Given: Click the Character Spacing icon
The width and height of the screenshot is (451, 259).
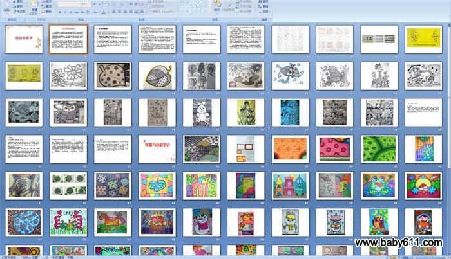Looking at the screenshot, I should point(88,12).
